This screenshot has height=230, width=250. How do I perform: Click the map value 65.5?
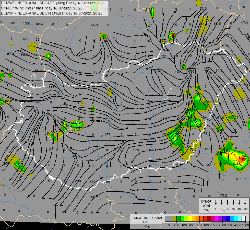pos(217,24)
